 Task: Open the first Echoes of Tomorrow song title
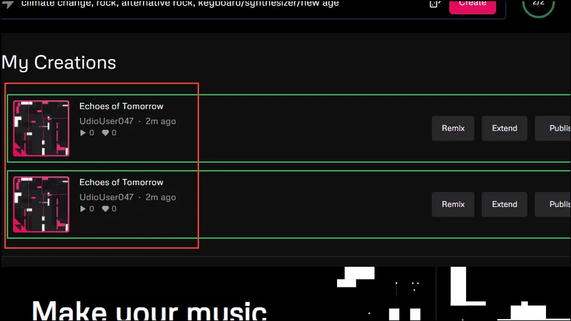point(121,106)
